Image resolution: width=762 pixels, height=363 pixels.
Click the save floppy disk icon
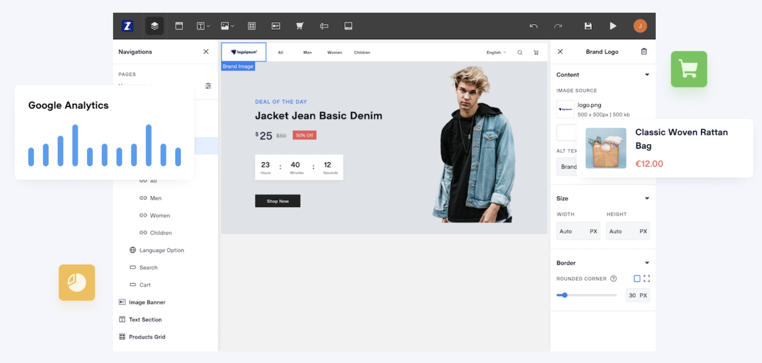coord(588,26)
